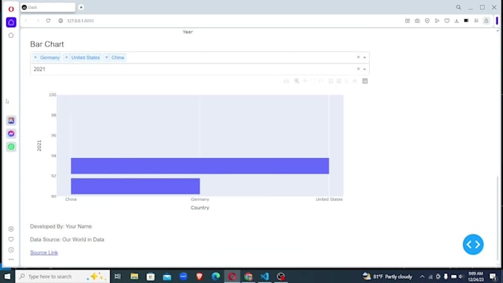Open the History clock in the sidebar
The image size is (503, 283).
coord(11,250)
